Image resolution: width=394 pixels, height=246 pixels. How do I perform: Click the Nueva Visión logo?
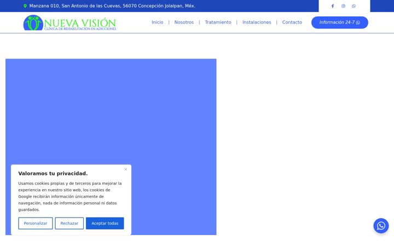click(69, 22)
